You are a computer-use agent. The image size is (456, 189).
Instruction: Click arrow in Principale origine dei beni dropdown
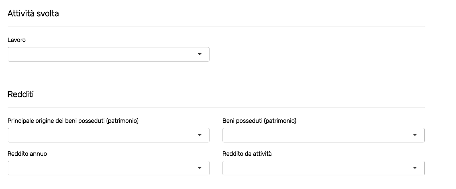click(200, 135)
